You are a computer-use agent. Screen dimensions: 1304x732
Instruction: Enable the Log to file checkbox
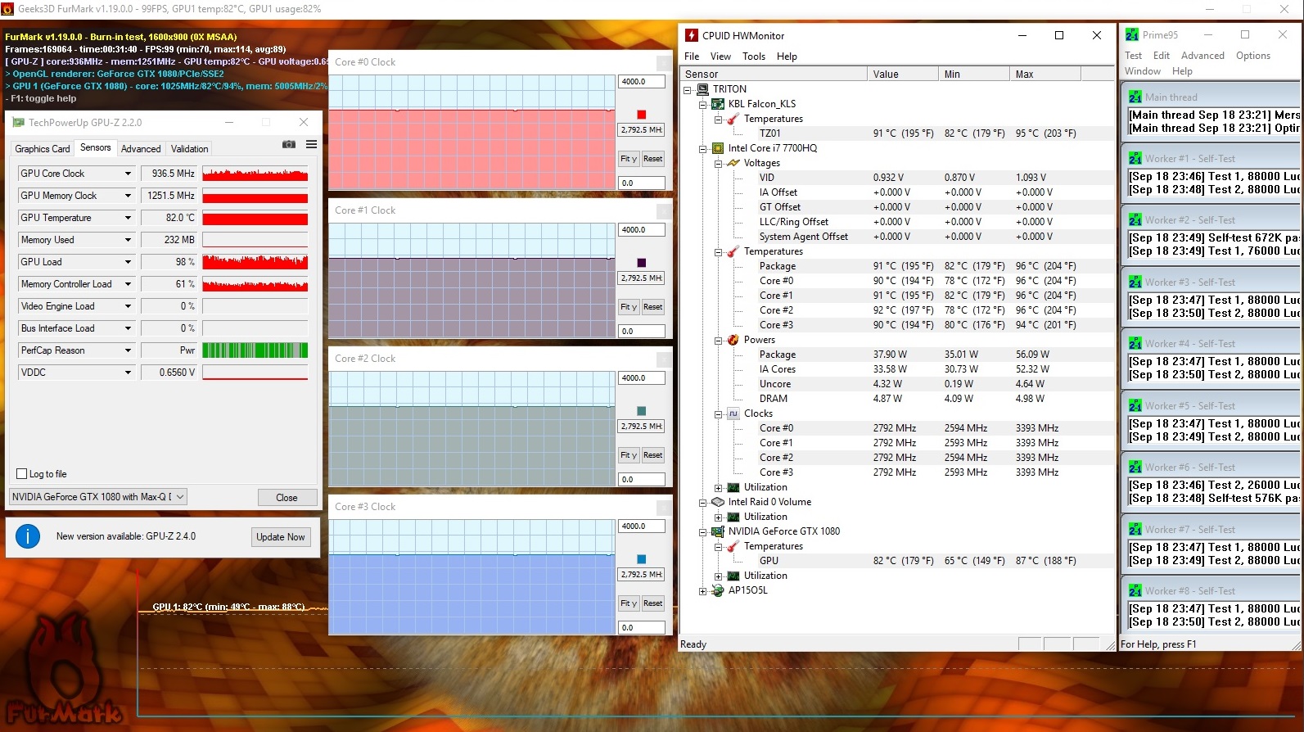tap(22, 474)
